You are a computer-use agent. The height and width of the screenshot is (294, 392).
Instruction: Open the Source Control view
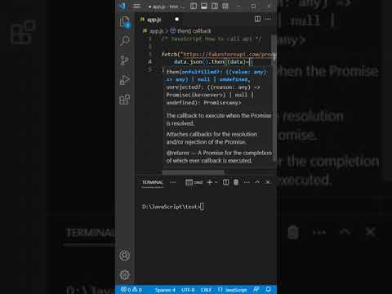125,60
